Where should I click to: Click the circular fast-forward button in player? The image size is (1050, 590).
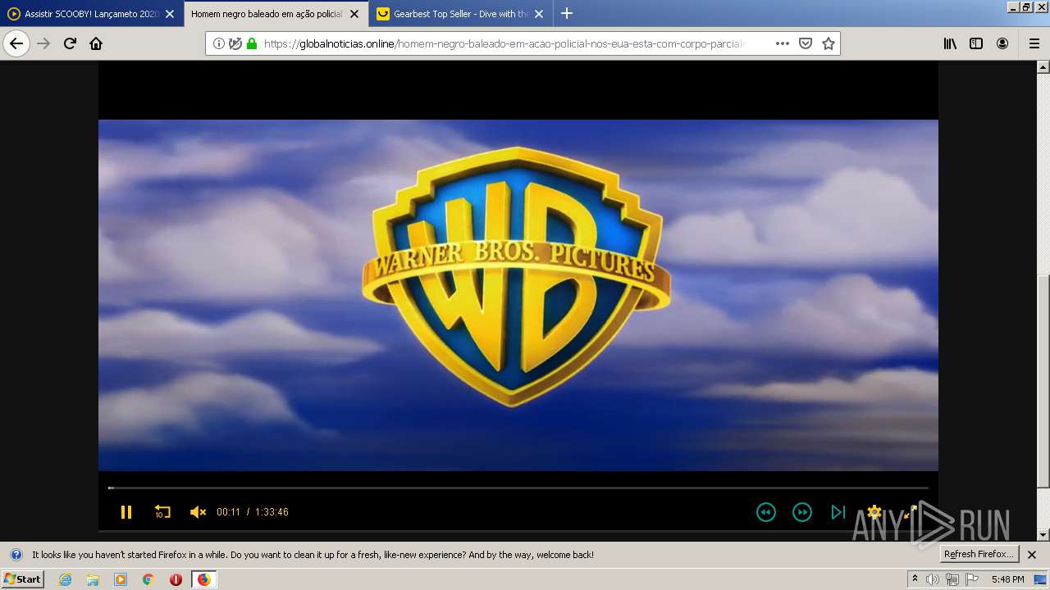point(801,512)
